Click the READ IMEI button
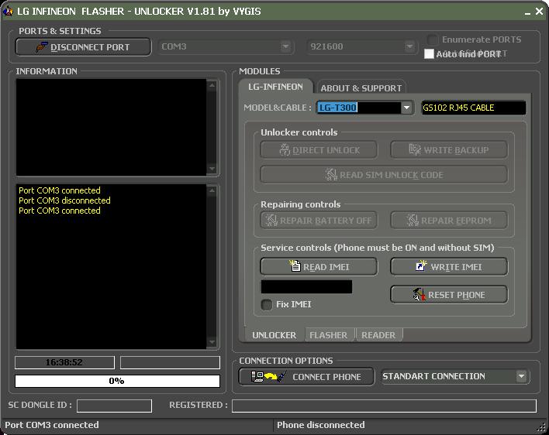The width and height of the screenshot is (549, 435). (319, 266)
